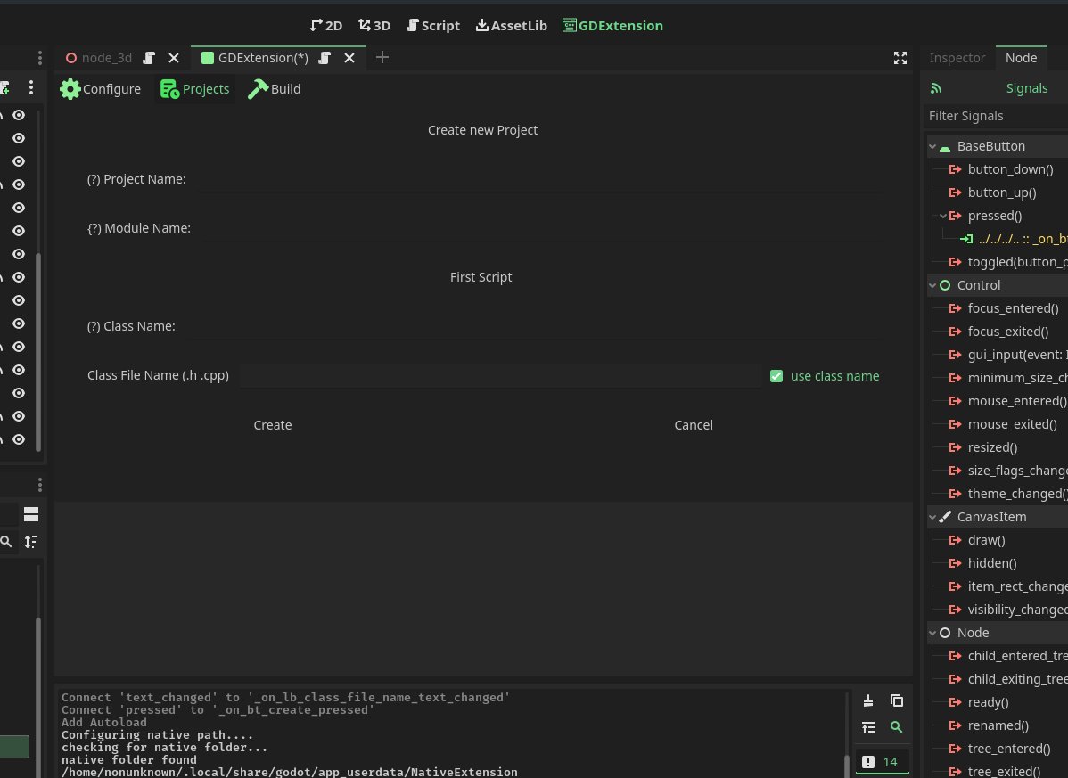The height and width of the screenshot is (778, 1068).
Task: Uncheck the use class name checkbox
Action: pos(776,376)
